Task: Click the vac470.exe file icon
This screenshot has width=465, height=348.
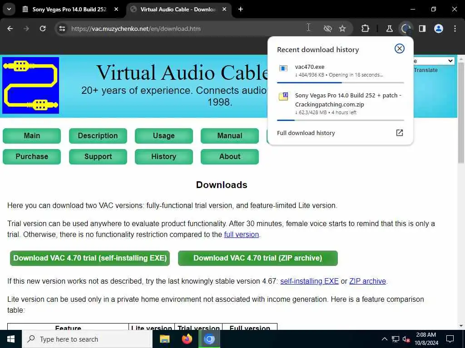Action: [x=283, y=69]
